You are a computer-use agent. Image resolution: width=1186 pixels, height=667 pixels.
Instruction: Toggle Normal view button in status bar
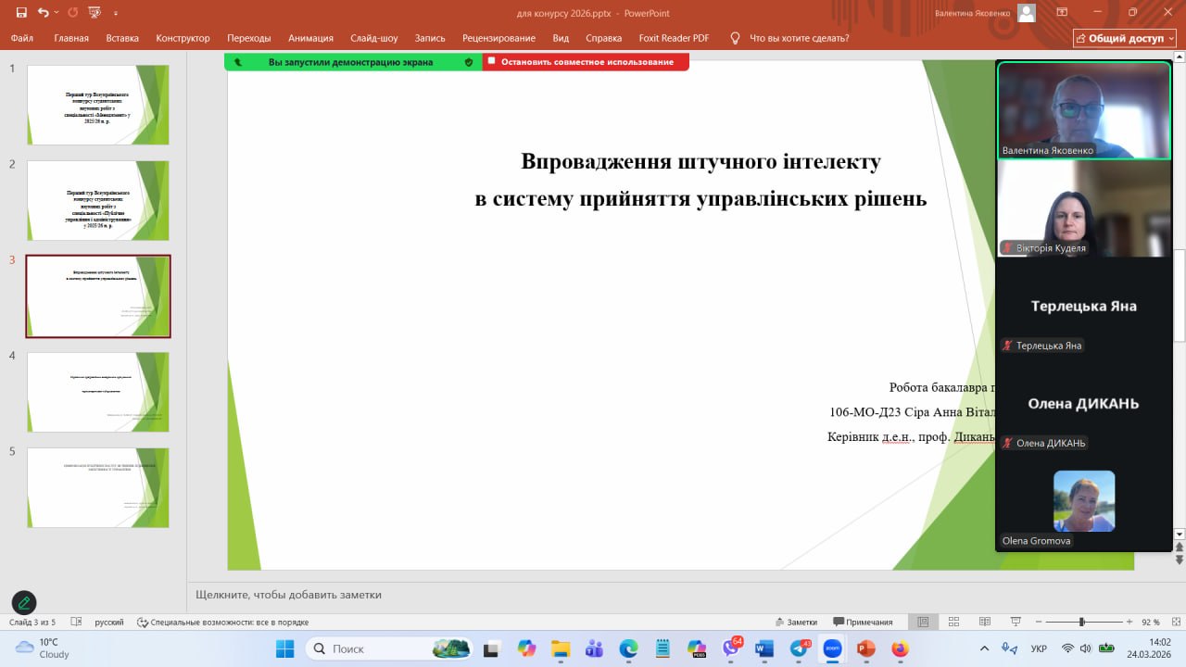point(921,622)
